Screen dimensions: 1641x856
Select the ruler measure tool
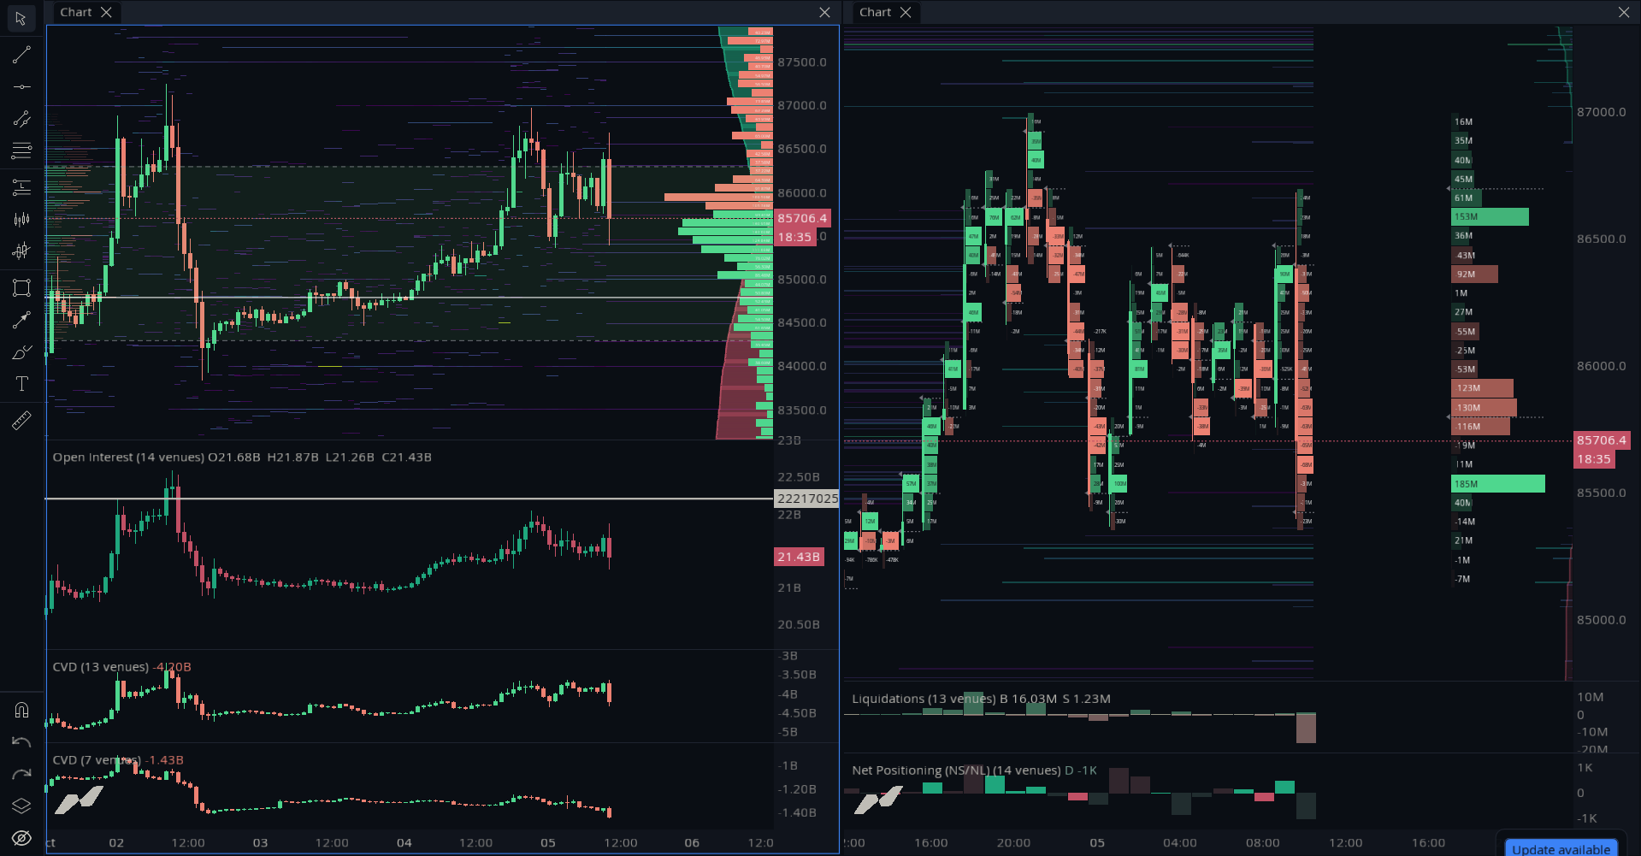(21, 420)
